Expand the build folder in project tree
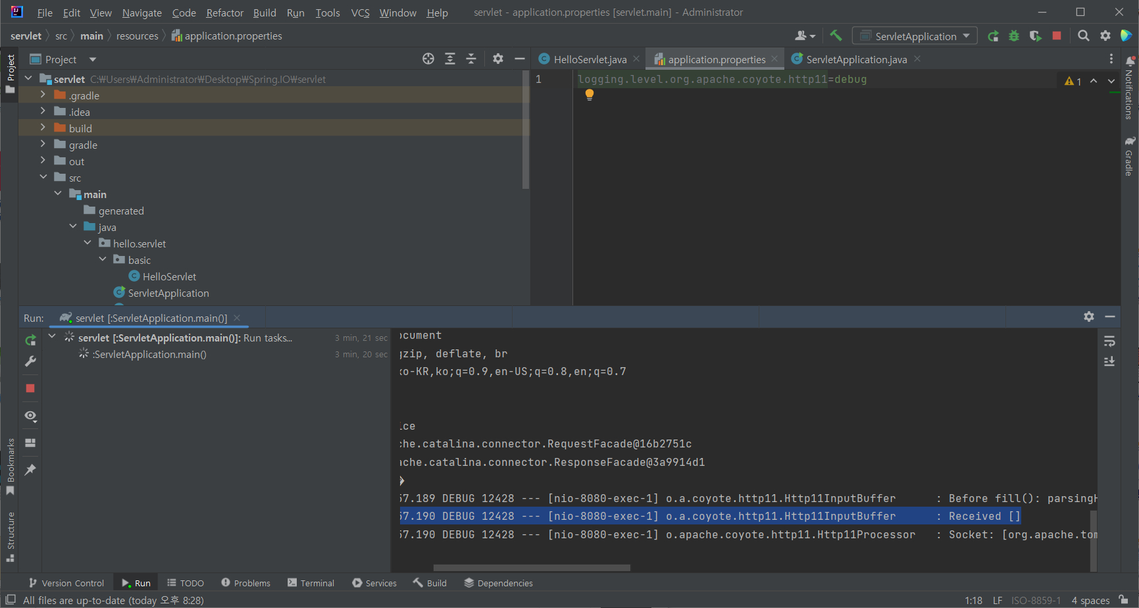 click(43, 128)
